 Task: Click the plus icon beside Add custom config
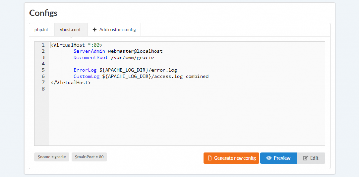pyautogui.click(x=95, y=30)
